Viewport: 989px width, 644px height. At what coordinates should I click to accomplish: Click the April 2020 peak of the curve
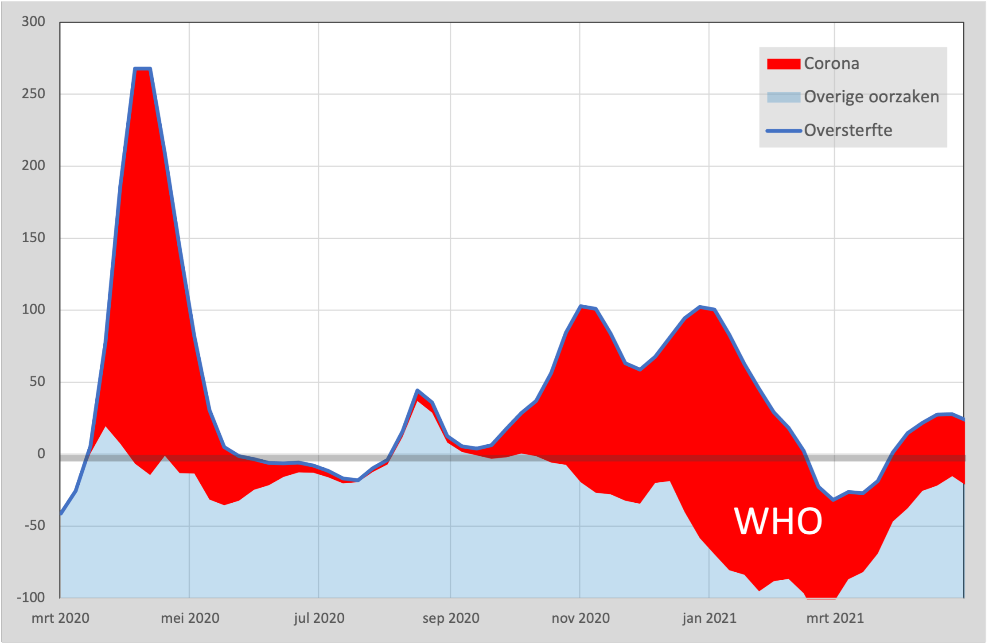point(143,69)
